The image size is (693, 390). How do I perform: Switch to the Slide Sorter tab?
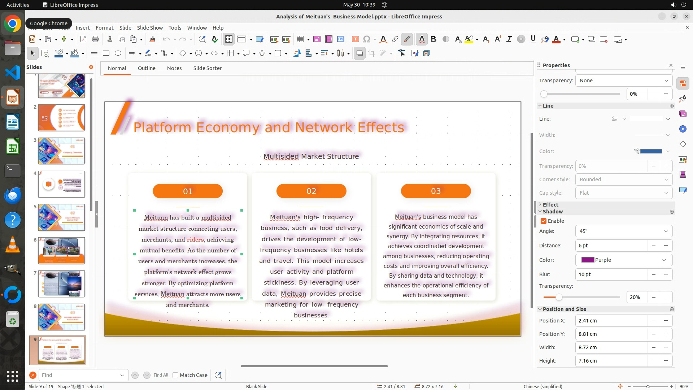tap(207, 68)
